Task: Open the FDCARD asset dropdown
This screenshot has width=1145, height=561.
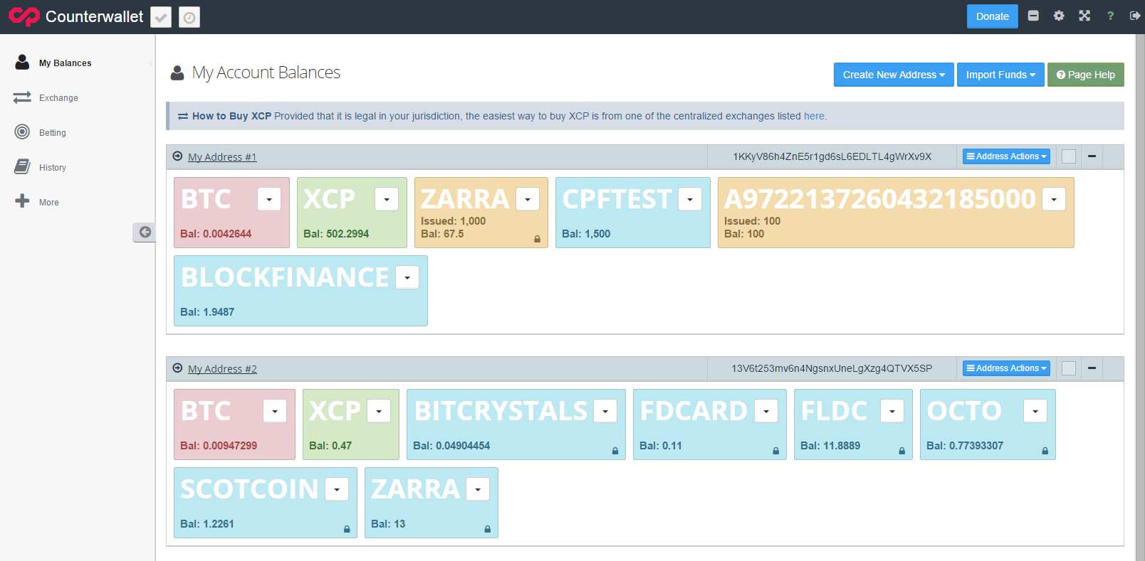Action: point(766,411)
